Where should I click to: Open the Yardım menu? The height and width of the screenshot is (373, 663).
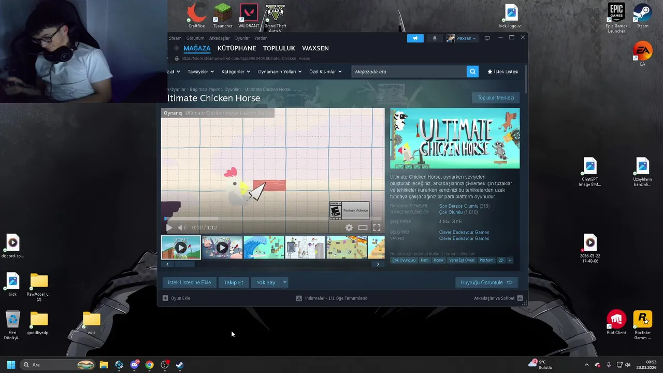(x=261, y=38)
